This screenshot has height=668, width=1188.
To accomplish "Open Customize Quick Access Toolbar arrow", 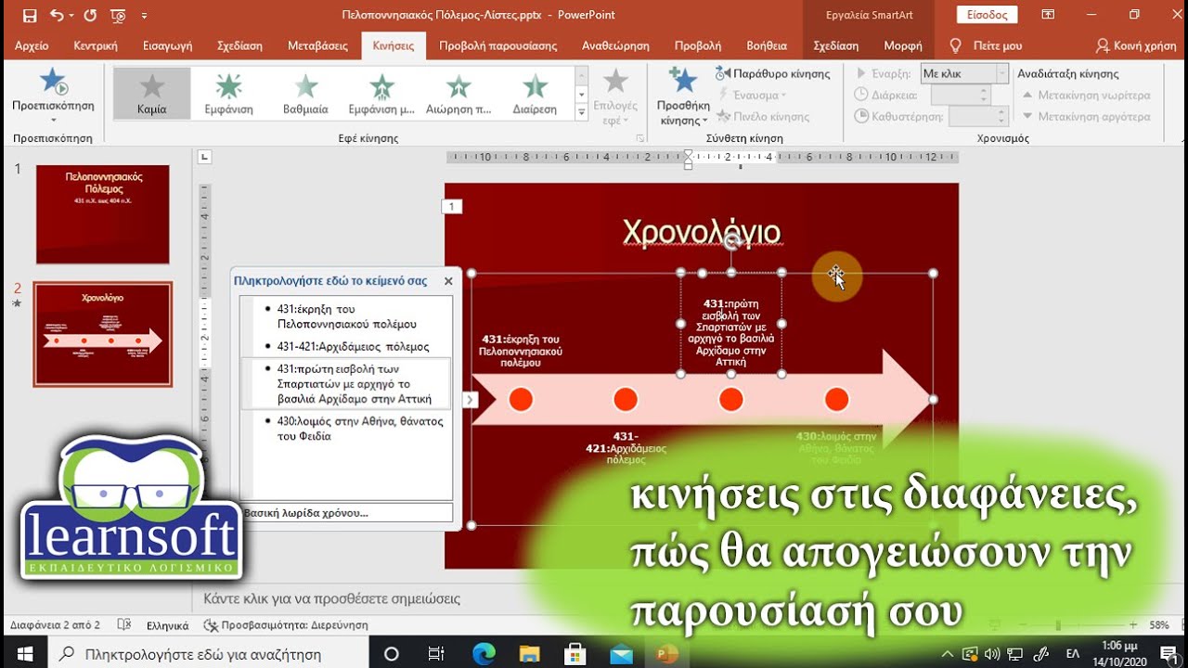I will point(144,16).
